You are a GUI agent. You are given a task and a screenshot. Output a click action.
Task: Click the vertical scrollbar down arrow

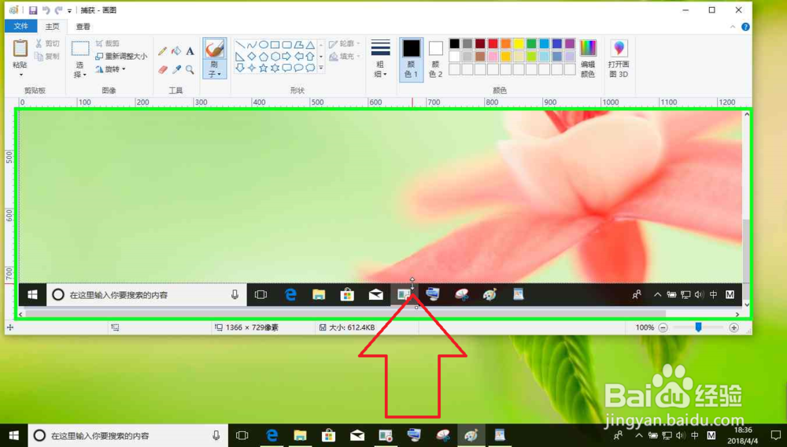point(747,305)
